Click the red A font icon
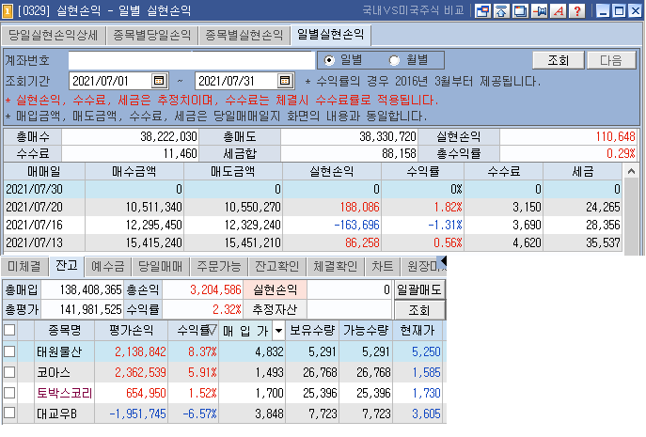646x437 pixels. tap(559, 10)
